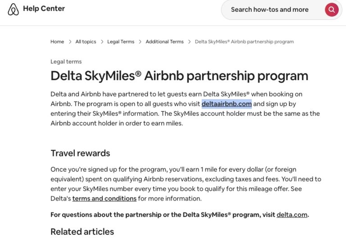Open the Help Center home label
This screenshot has width=346, height=242.
pyautogui.click(x=44, y=9)
